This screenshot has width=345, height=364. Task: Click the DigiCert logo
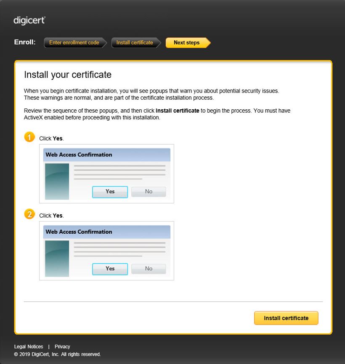click(29, 21)
